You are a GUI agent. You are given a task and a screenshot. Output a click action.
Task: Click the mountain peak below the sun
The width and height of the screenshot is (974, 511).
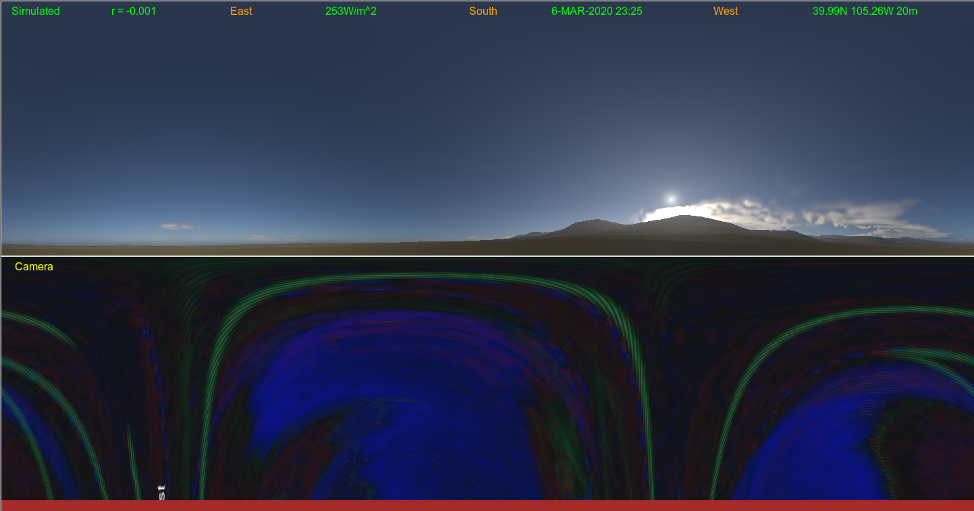(684, 218)
